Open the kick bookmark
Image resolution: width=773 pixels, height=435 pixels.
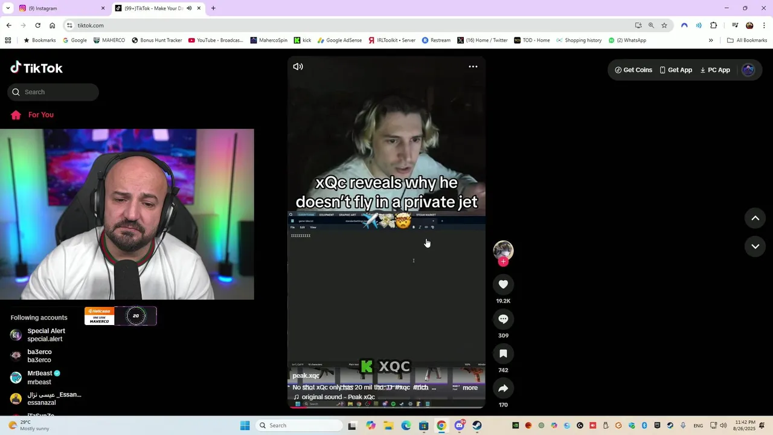[303, 40]
